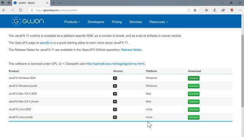
Task: Download JavaFX Windows jmods
Action: (x=194, y=86)
